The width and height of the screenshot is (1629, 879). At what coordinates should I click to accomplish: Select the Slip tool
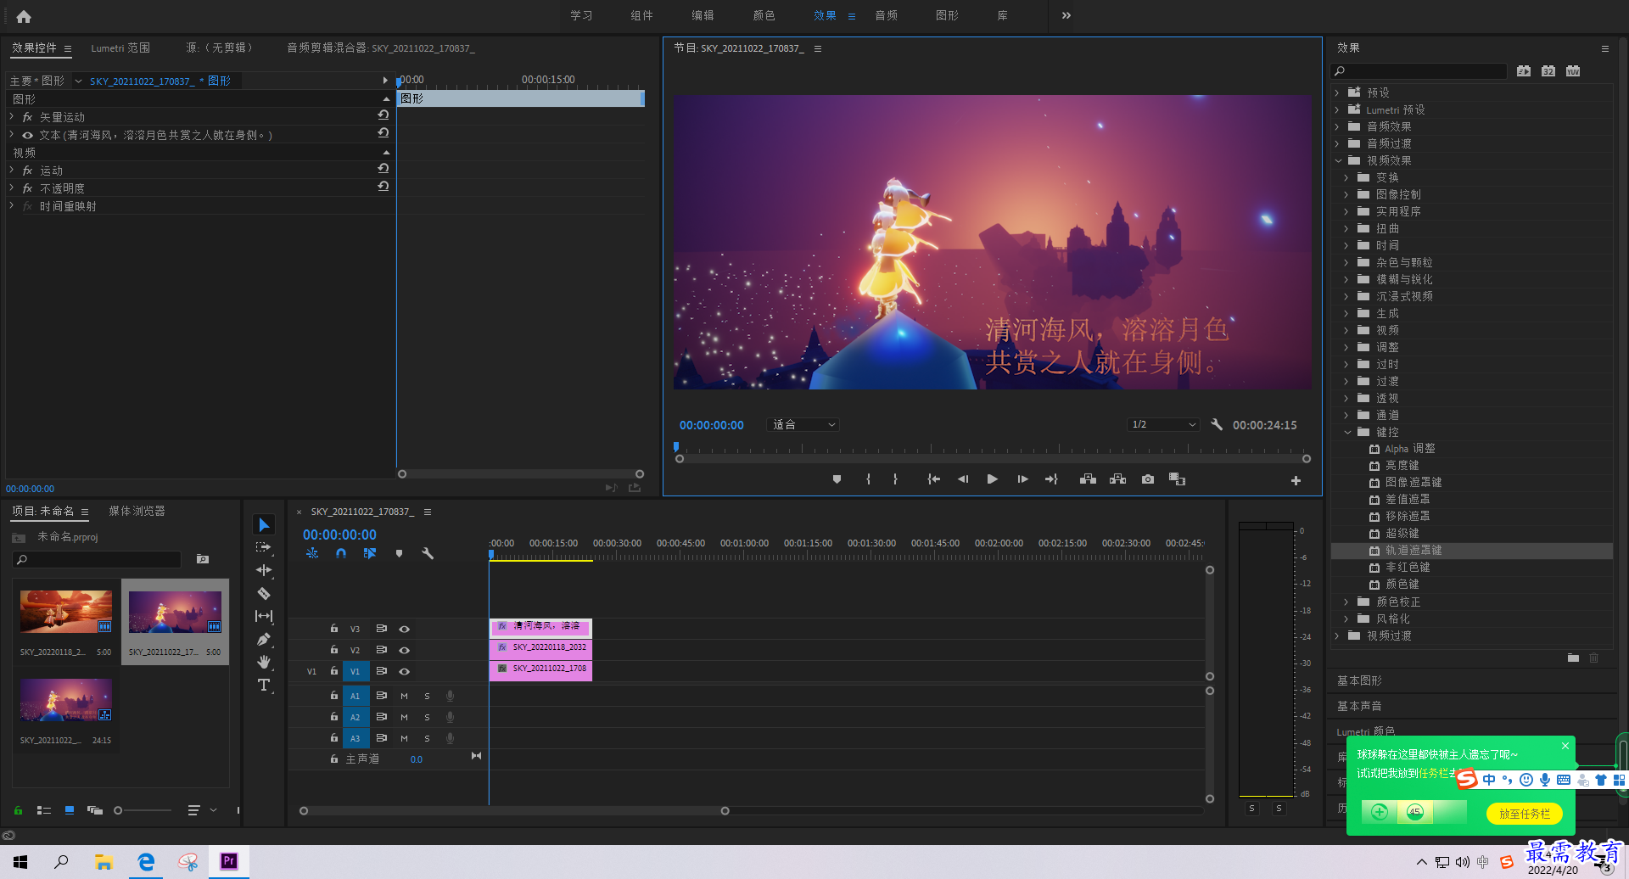(264, 616)
